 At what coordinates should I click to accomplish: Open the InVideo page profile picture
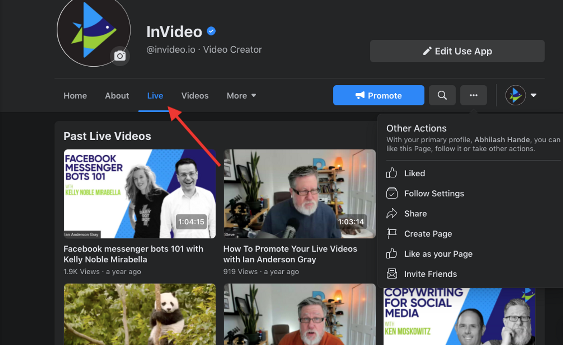coord(94,29)
